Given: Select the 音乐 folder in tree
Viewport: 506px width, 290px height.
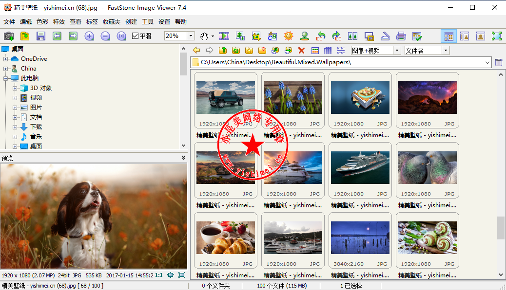Looking at the screenshot, I should tap(36, 136).
